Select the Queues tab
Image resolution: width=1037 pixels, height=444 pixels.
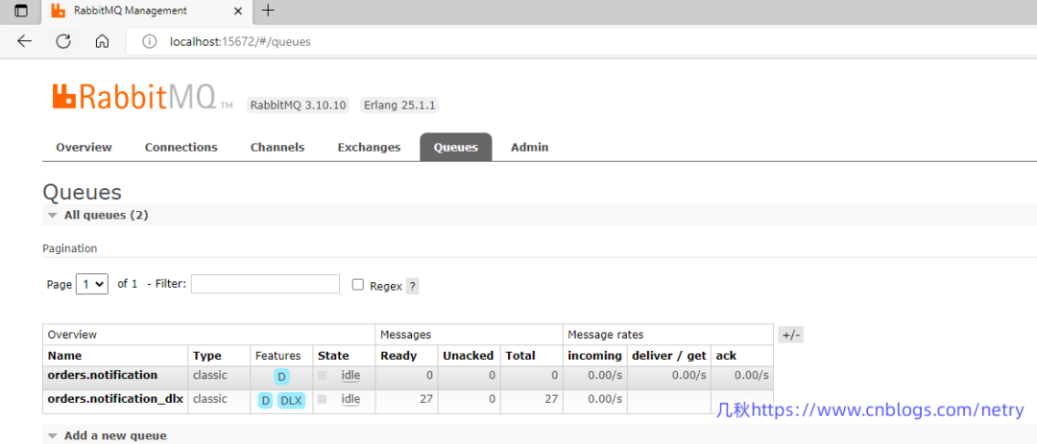[456, 148]
